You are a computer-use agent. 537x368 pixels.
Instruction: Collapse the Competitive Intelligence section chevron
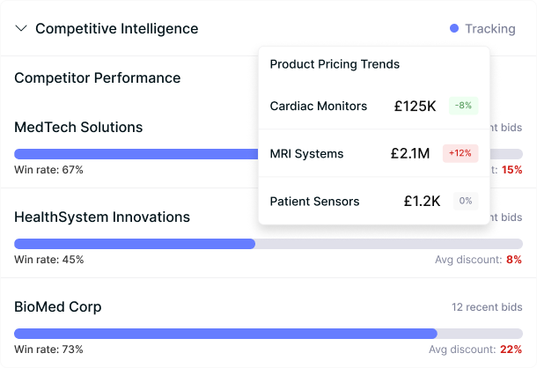[21, 28]
